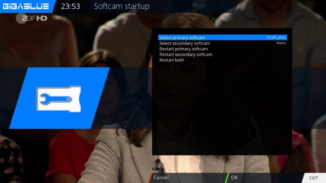Click the Softcam startup title text
This screenshot has width=326, height=183.
pyautogui.click(x=121, y=6)
